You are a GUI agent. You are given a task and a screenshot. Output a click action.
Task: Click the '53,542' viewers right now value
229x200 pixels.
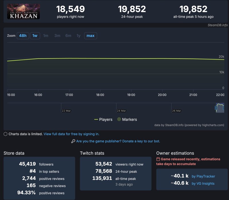pos(104,164)
